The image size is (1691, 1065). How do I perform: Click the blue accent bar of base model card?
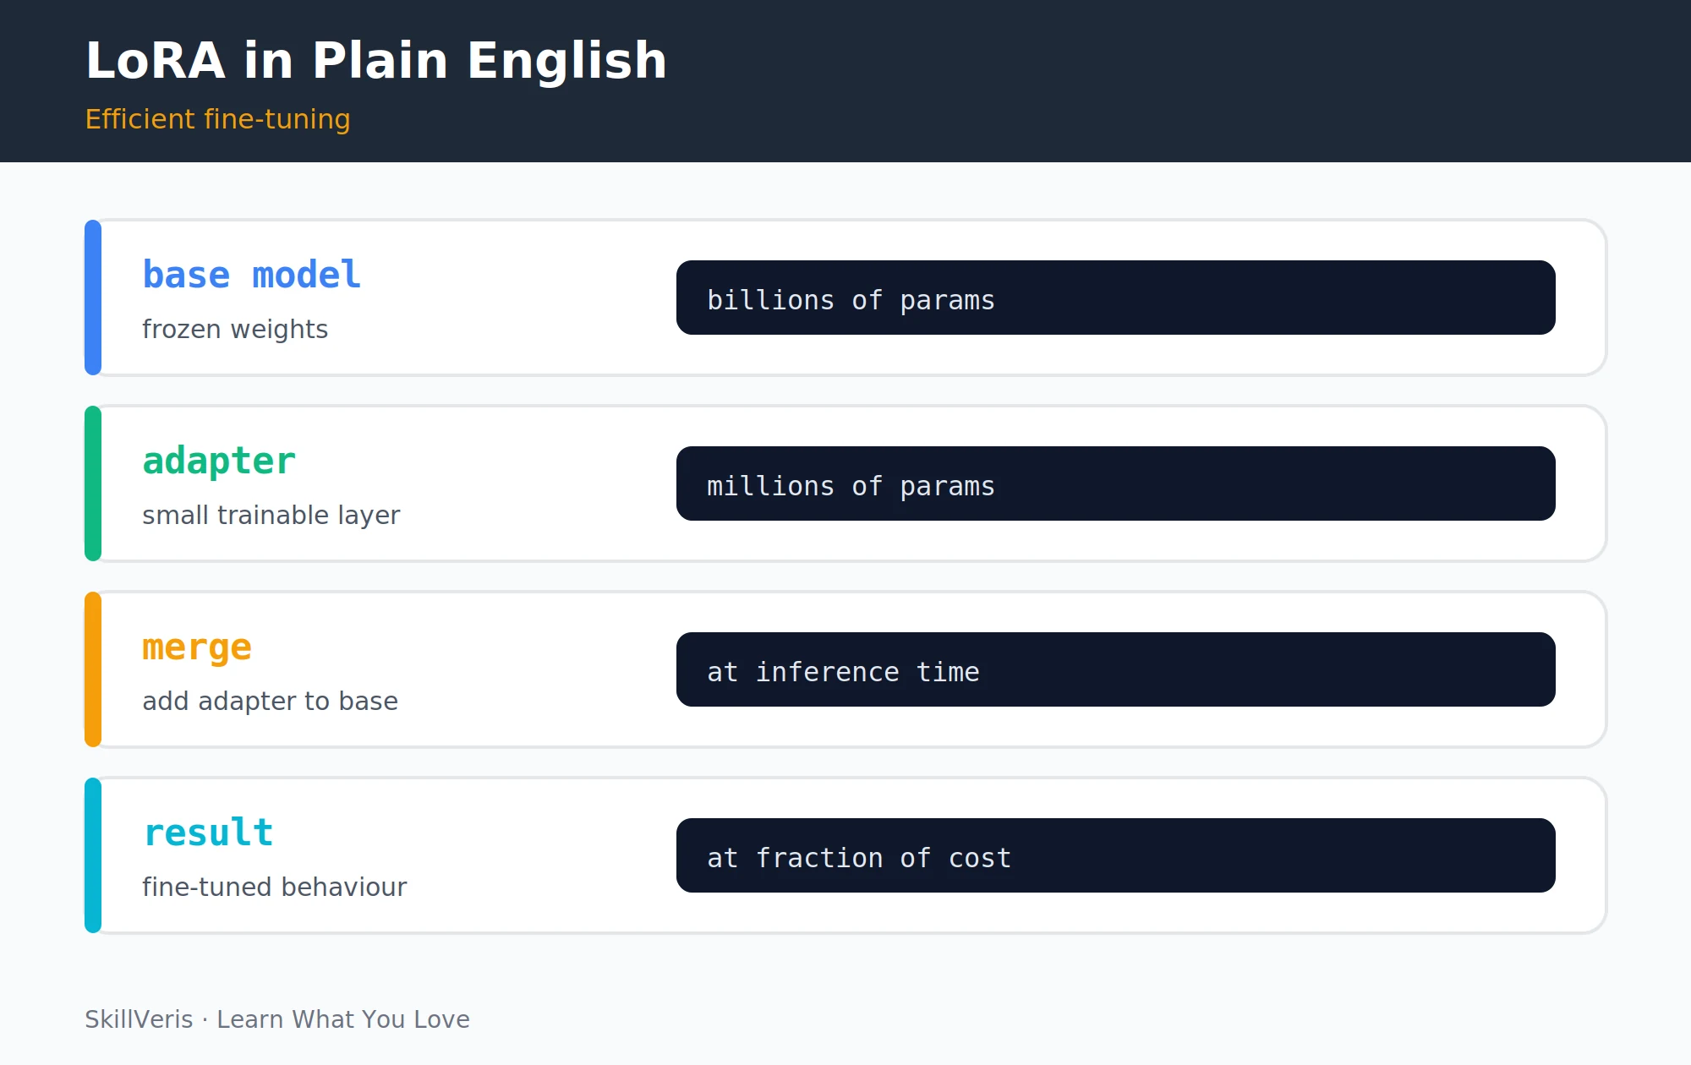click(x=93, y=298)
